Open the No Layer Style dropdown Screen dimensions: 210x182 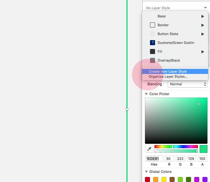point(176,8)
